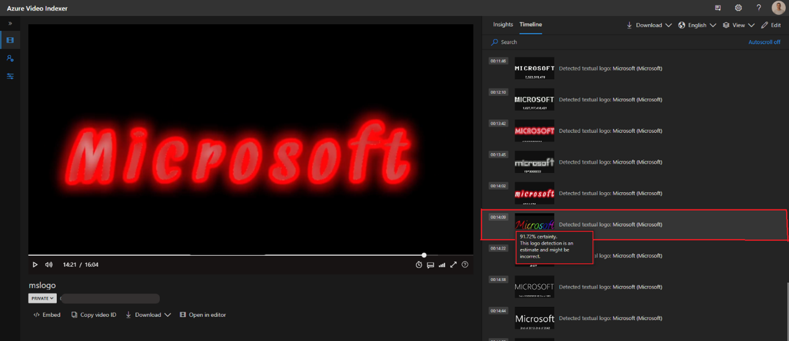
Task: Click the logo thumbnail at 00:13:45
Action: tap(535, 162)
